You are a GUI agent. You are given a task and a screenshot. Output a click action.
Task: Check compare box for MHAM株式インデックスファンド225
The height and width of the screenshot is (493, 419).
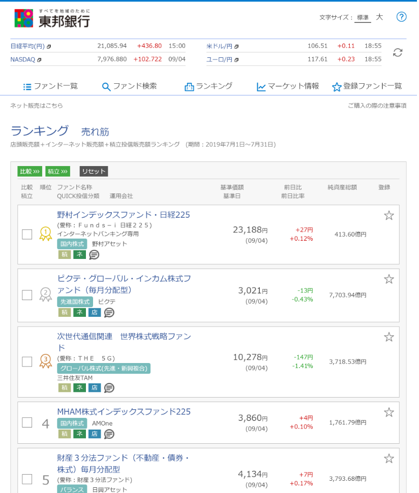(x=27, y=422)
